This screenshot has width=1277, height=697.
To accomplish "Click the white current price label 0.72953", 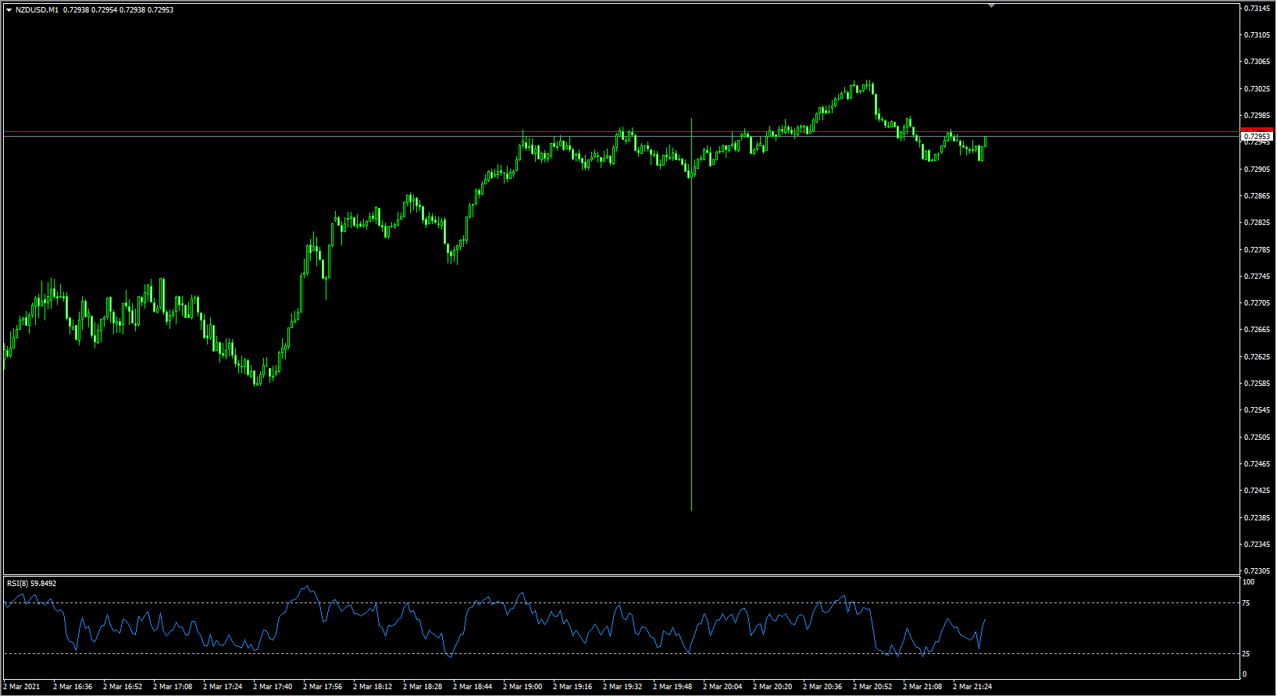I will click(1257, 137).
